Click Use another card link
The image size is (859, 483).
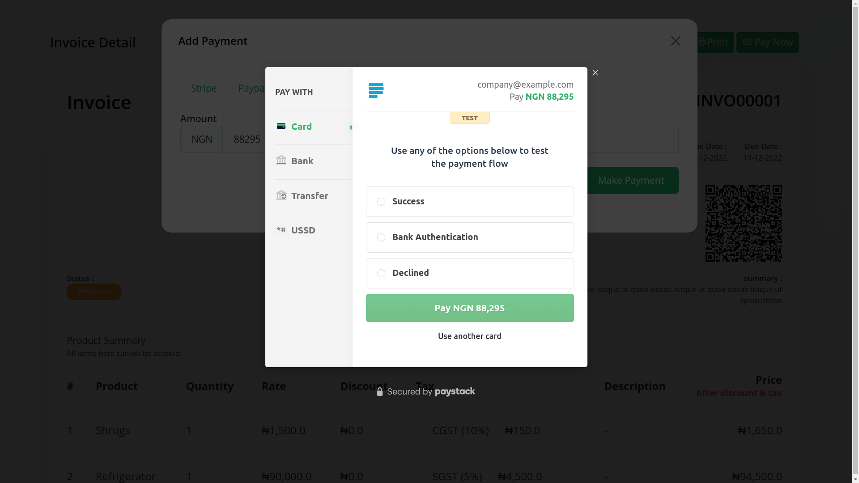469,336
